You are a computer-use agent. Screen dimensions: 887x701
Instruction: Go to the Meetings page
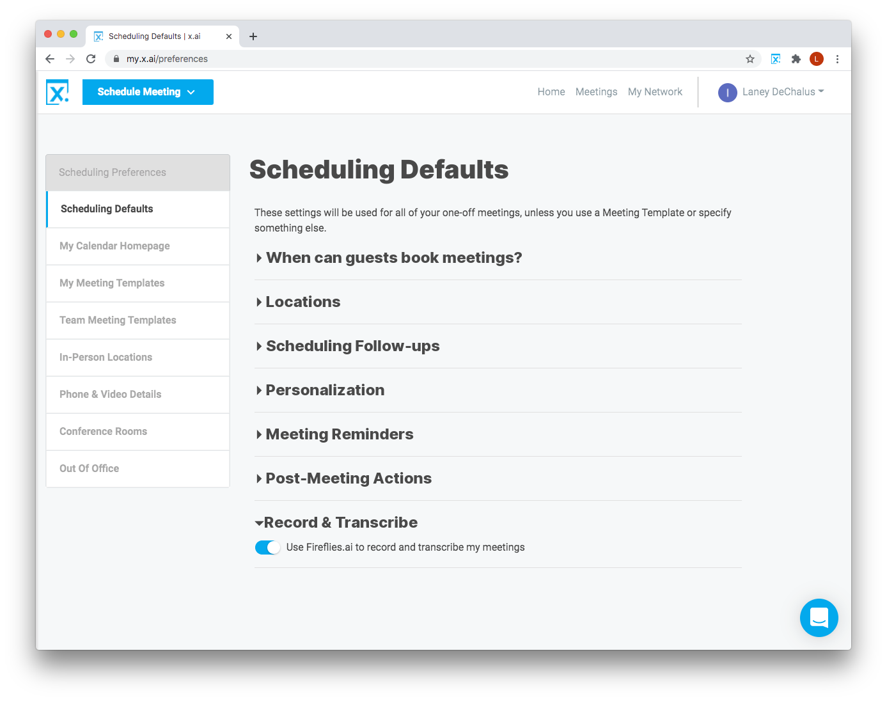click(596, 92)
